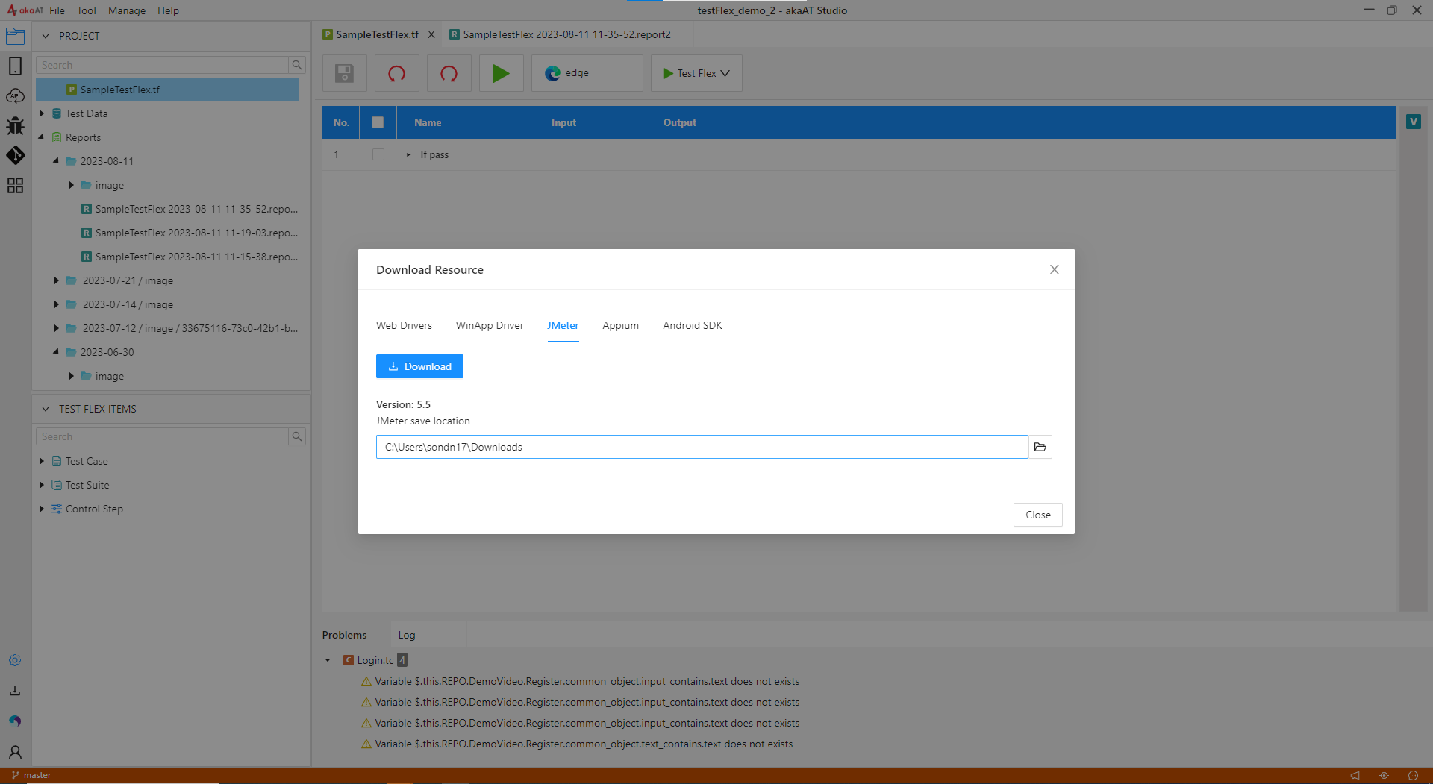
Task: Click project search magnifier icon
Action: [297, 65]
